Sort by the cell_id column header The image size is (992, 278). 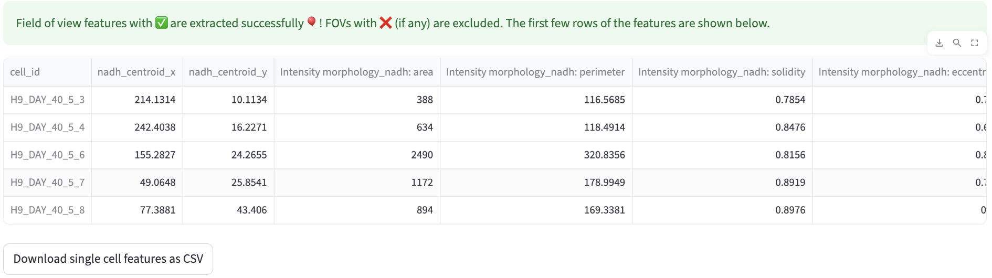click(x=47, y=72)
